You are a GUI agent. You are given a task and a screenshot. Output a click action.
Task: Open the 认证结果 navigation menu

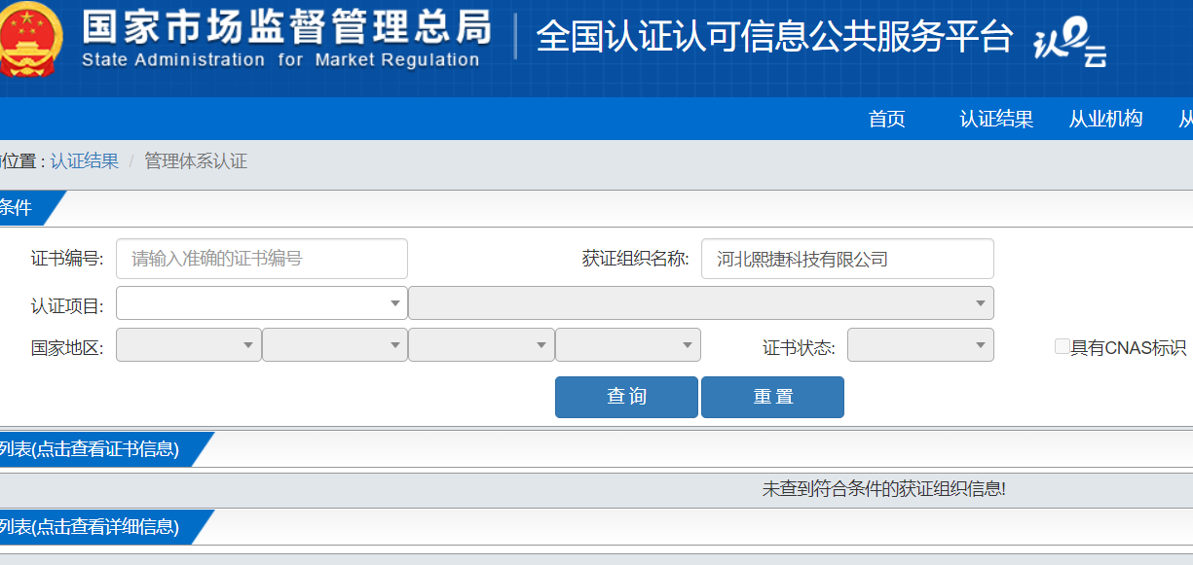(996, 119)
